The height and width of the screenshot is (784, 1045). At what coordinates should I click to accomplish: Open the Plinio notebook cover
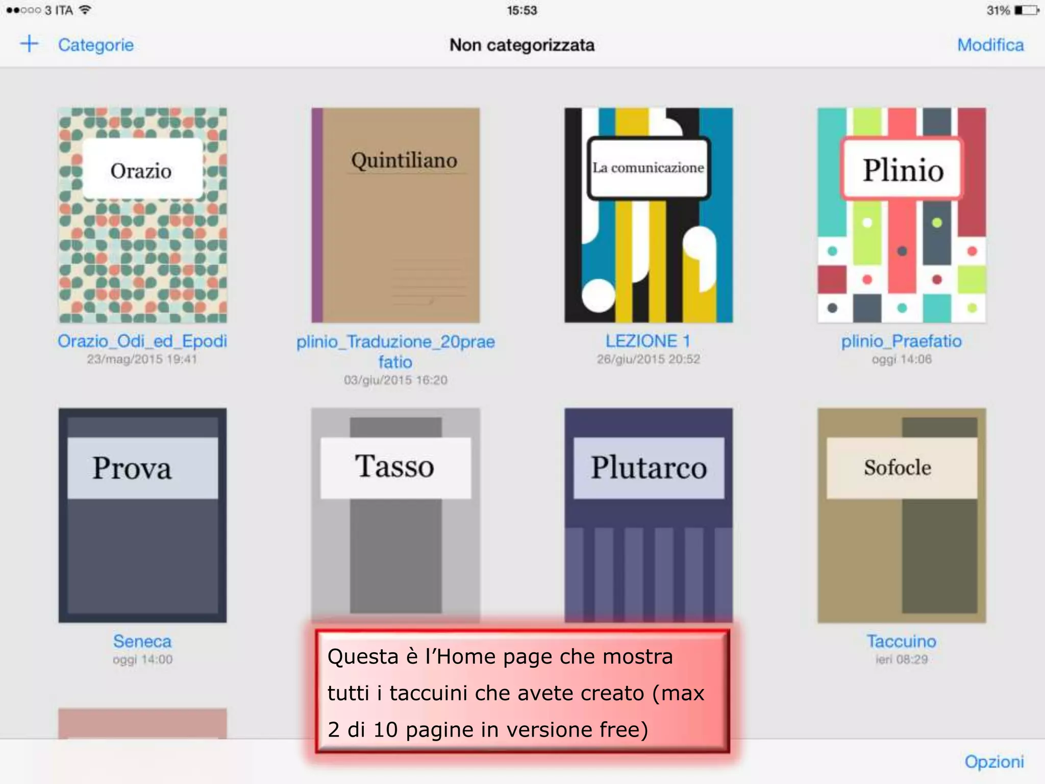[x=901, y=215]
